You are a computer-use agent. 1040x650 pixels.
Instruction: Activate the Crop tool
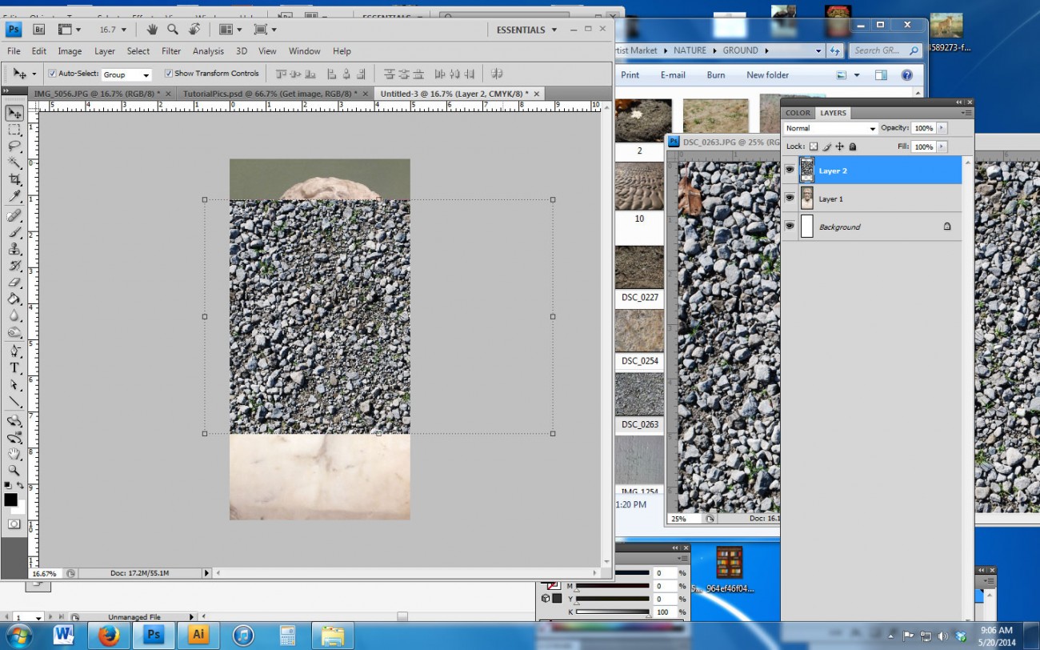(x=14, y=177)
